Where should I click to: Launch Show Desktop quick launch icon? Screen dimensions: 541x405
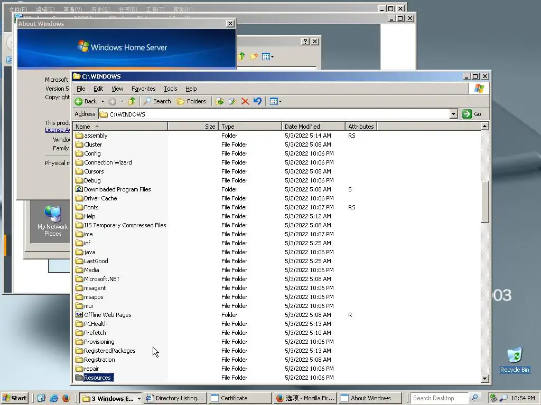[41, 398]
